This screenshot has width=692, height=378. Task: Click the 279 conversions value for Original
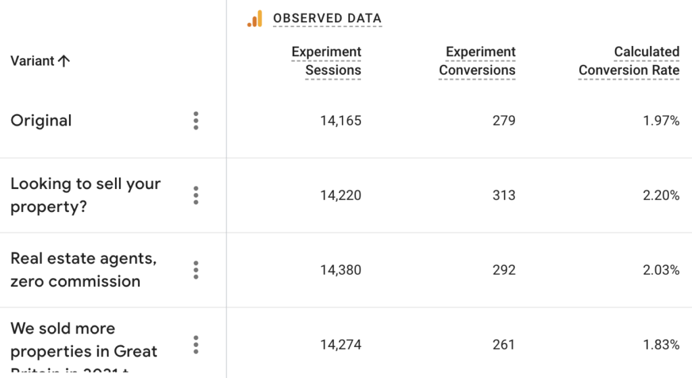[504, 121]
